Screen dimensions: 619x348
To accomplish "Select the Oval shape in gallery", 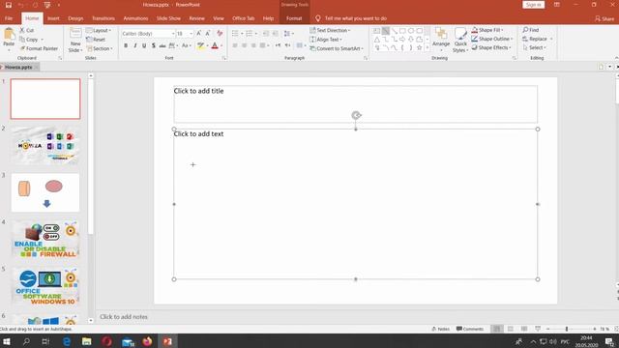I will (x=411, y=31).
